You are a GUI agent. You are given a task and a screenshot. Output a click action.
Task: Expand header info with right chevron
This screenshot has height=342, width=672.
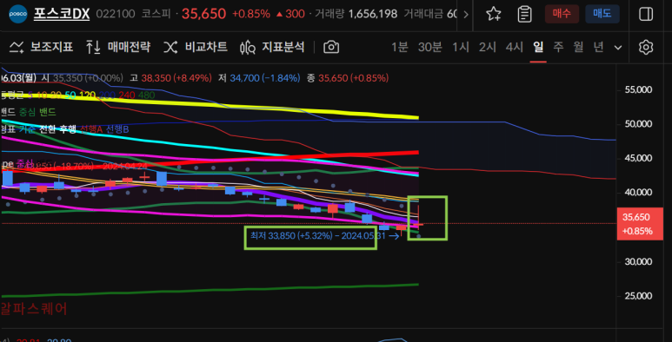[466, 14]
